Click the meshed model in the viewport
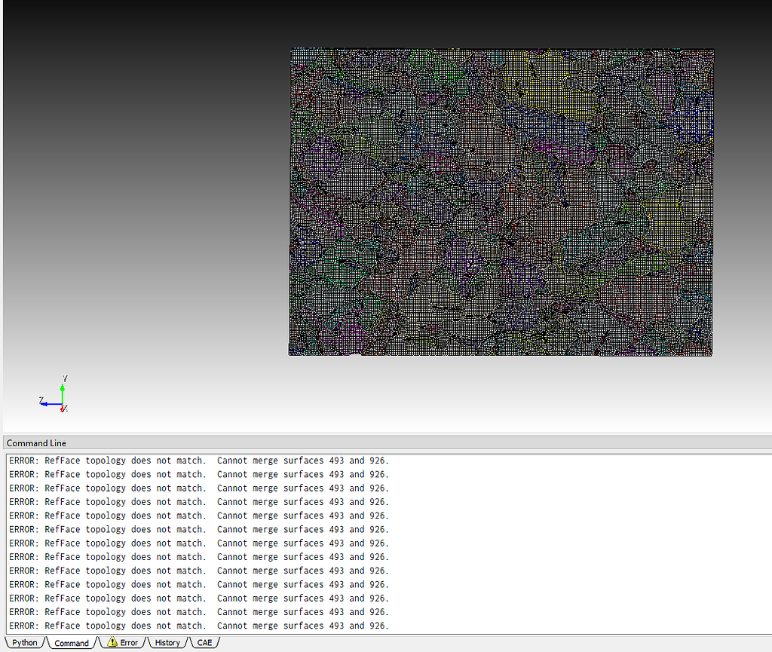Screen dimensions: 772x652 501,202
